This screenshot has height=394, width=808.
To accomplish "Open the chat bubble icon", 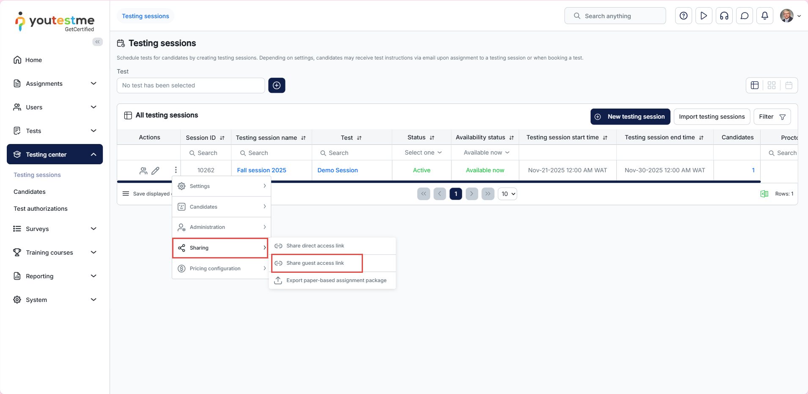I will point(744,16).
